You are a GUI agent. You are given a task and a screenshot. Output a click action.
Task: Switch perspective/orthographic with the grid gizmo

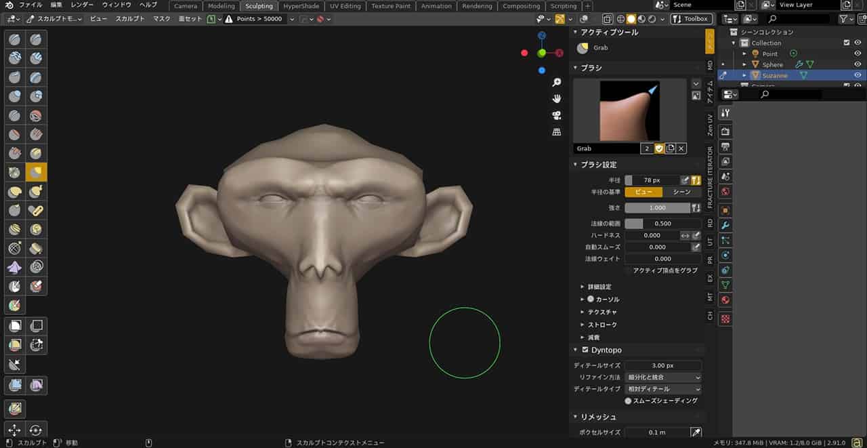tap(557, 131)
